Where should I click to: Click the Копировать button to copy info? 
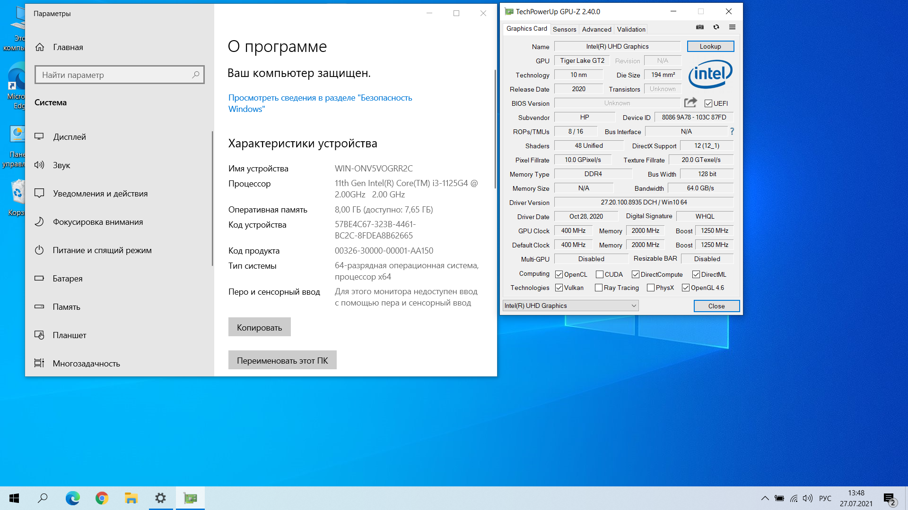coord(260,326)
